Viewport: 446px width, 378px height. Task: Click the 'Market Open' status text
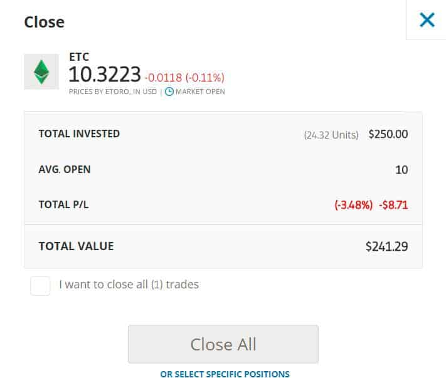200,92
